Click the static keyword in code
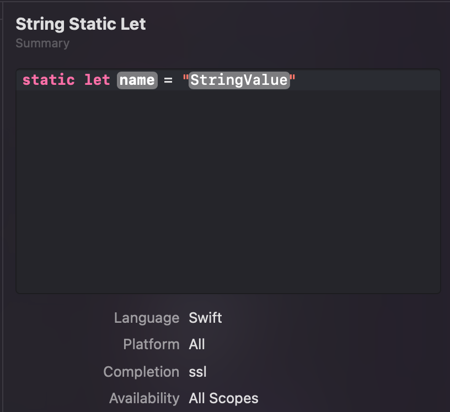450x412 pixels. (49, 80)
